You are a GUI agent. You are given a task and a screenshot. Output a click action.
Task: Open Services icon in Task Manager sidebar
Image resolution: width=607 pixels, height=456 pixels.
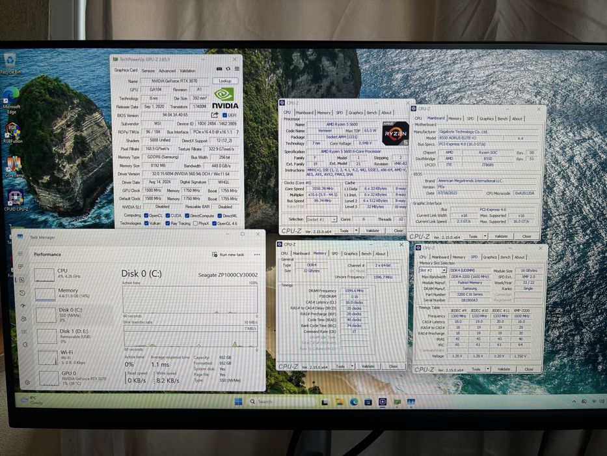tap(25, 345)
